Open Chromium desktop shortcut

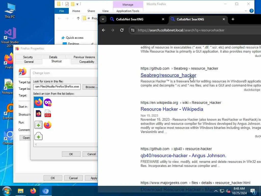click(8, 137)
